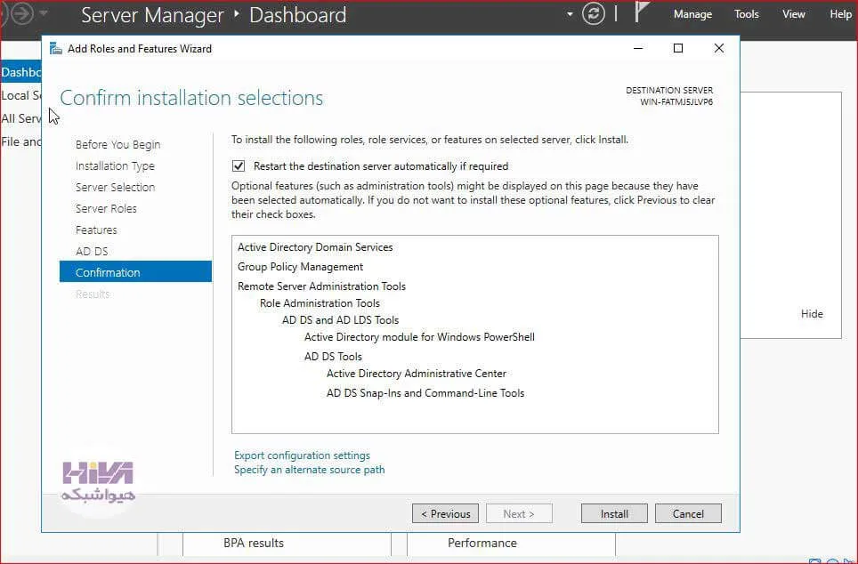This screenshot has width=858, height=564.
Task: Open the notifications flag icon
Action: (642, 12)
